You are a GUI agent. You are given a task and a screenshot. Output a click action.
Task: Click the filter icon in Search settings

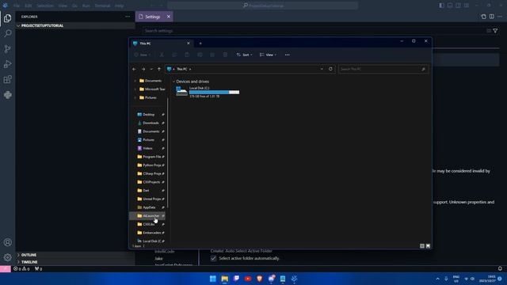tap(495, 31)
